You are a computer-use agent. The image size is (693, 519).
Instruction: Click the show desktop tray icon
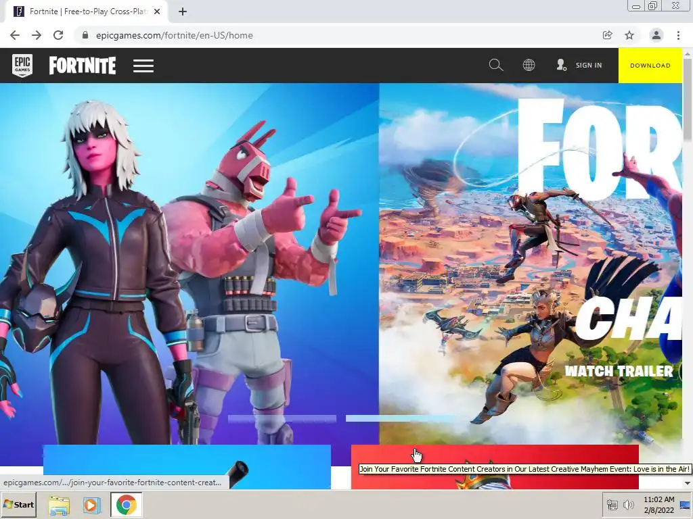pos(686,504)
